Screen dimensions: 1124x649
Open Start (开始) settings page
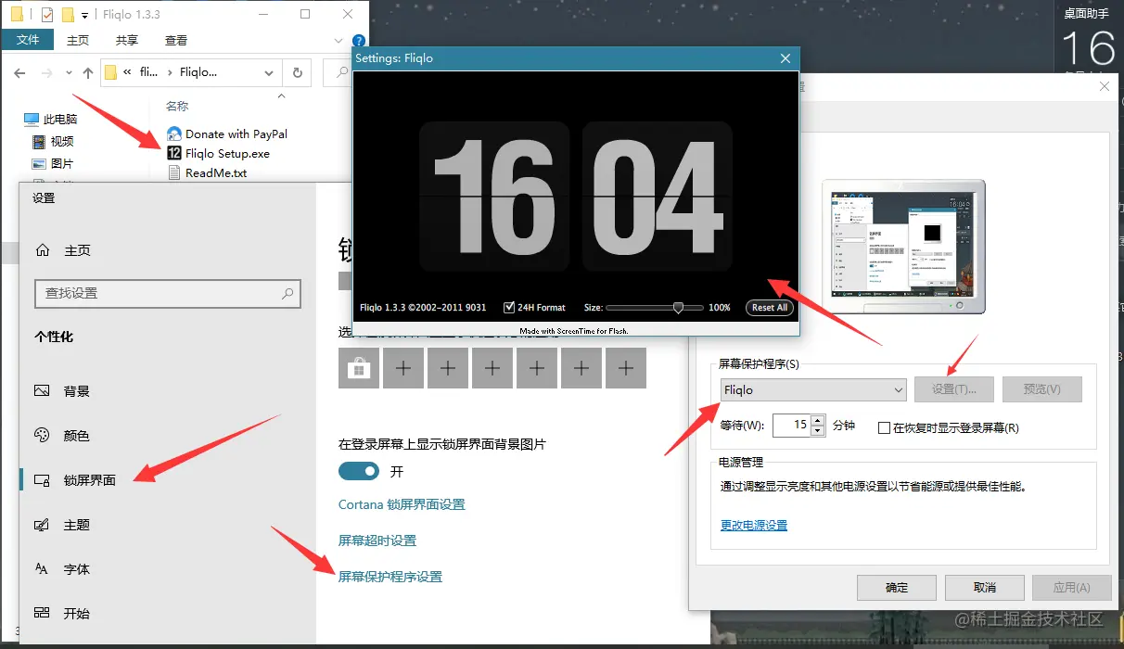click(x=63, y=613)
